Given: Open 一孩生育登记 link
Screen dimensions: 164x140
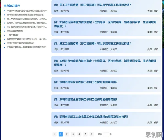Looking at the screenshot, I should (13, 35).
